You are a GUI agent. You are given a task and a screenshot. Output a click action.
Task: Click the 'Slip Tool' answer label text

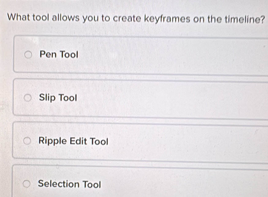[58, 98]
